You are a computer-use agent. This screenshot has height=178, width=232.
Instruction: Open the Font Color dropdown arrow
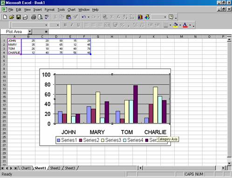click(190, 25)
